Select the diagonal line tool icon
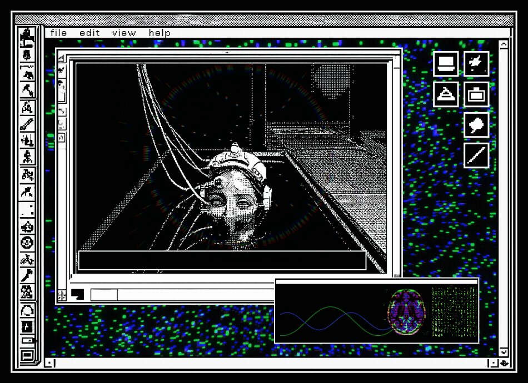Viewport: 528px width, 383px height. 476,155
